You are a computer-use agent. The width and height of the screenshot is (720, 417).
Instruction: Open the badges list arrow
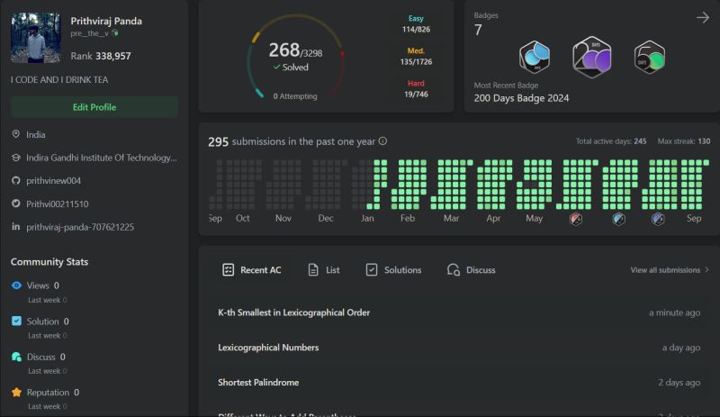pyautogui.click(x=703, y=17)
